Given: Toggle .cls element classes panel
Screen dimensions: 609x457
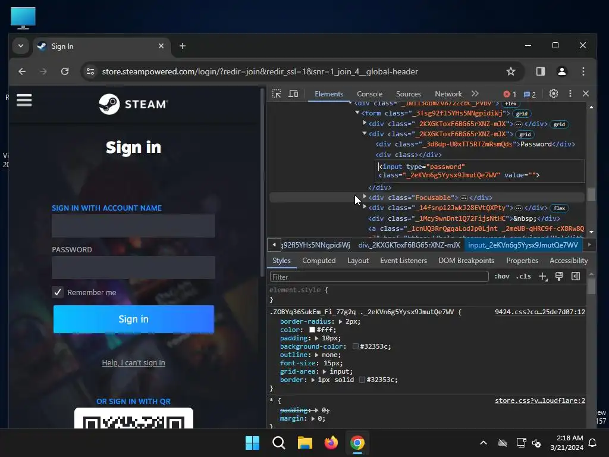Looking at the screenshot, I should click(x=523, y=276).
